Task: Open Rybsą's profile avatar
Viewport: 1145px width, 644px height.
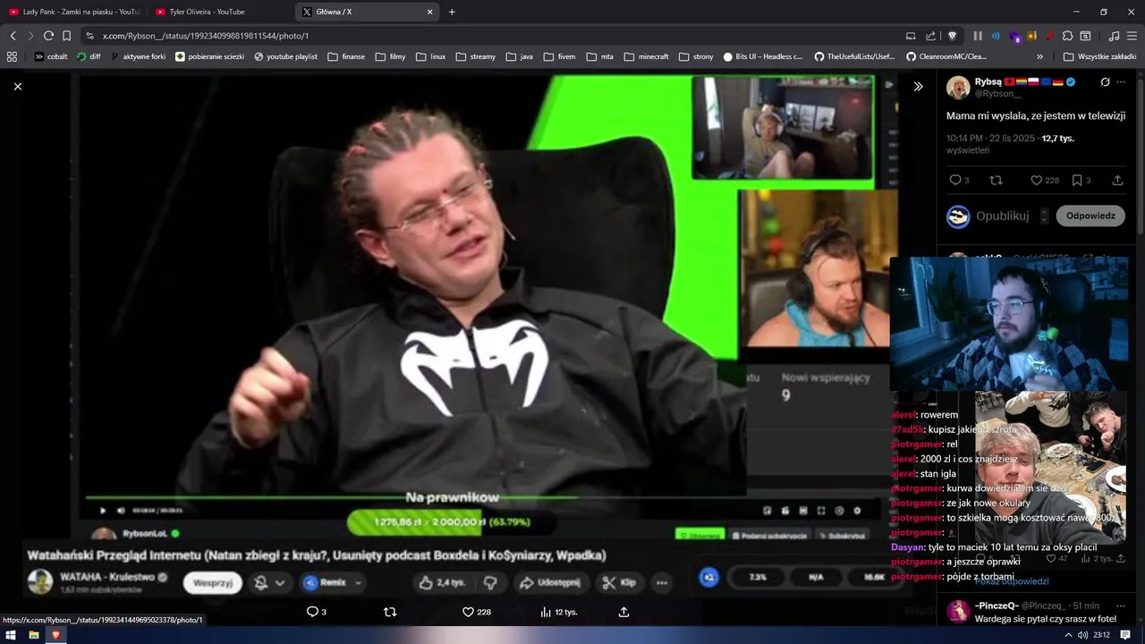Action: click(958, 88)
